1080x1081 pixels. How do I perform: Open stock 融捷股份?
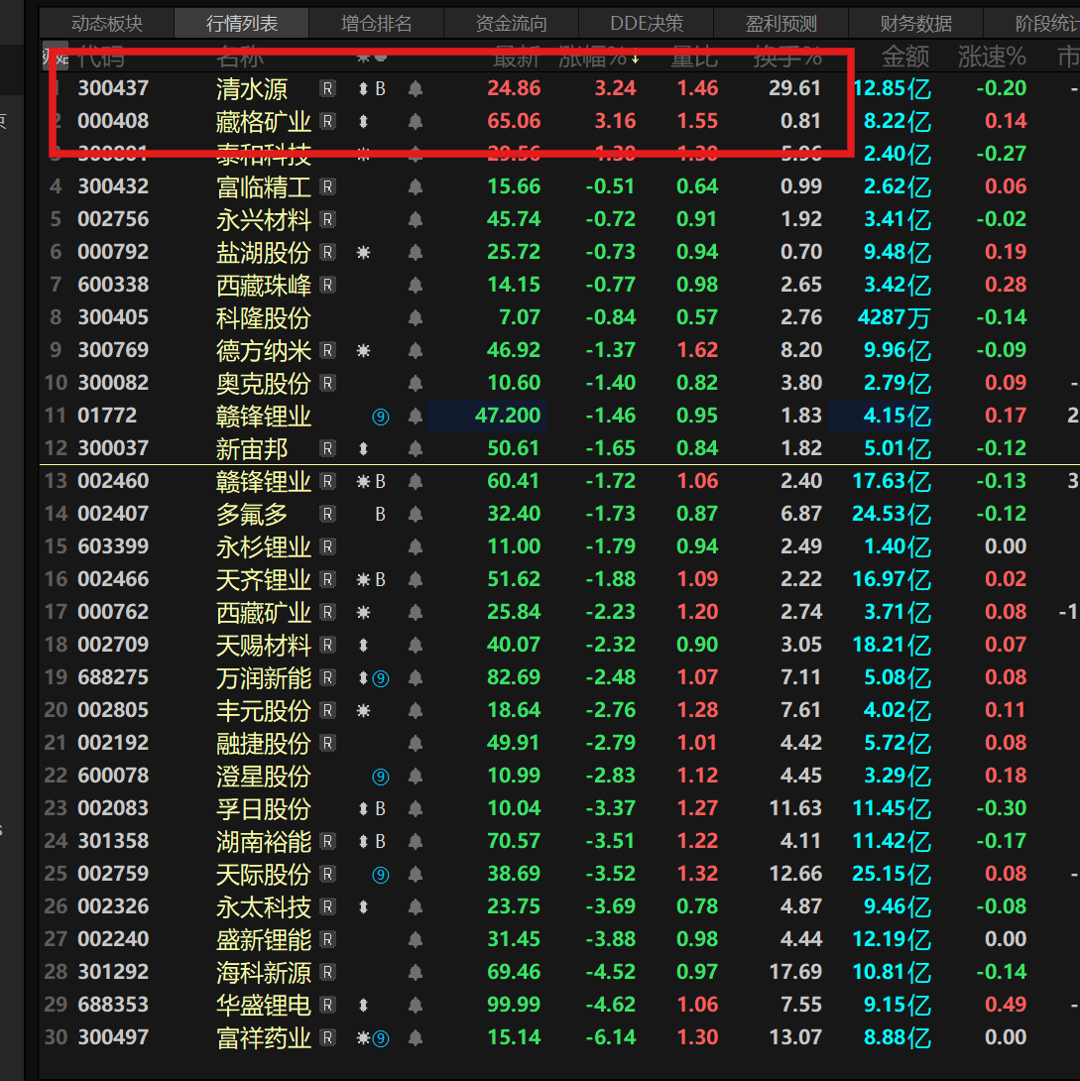pyautogui.click(x=263, y=744)
